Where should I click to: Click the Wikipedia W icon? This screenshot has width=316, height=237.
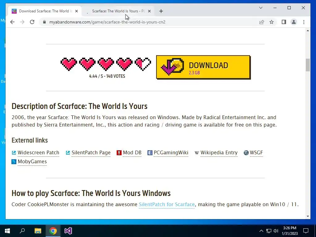tap(197, 153)
